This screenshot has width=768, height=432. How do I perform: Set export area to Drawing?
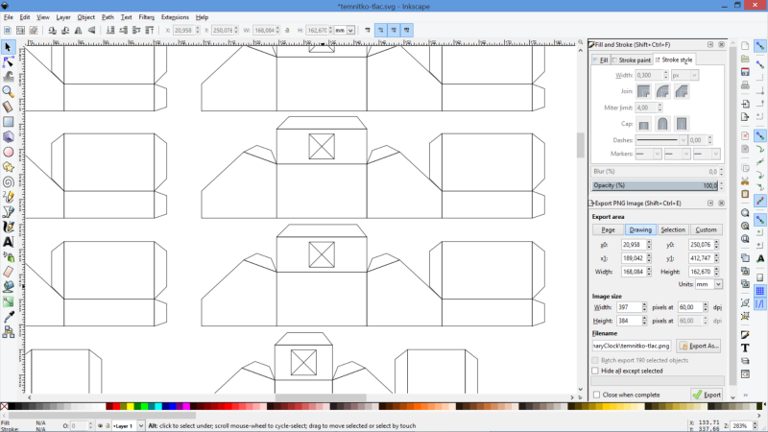[640, 229]
